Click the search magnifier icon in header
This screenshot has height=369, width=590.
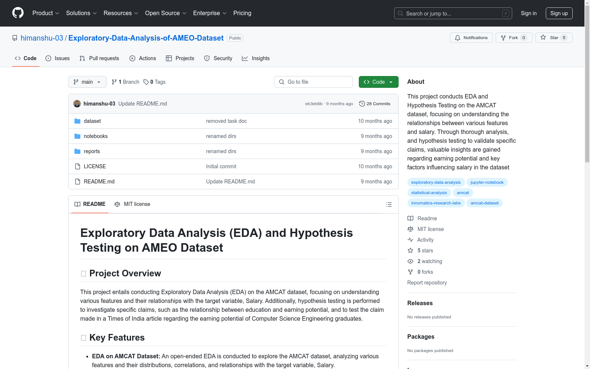[x=400, y=13]
